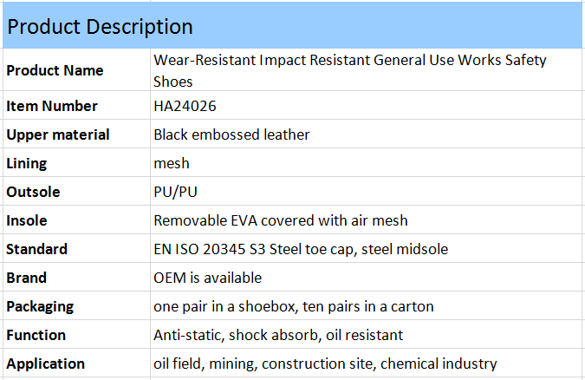
Task: Click the HA24026 item number value
Action: 185,106
